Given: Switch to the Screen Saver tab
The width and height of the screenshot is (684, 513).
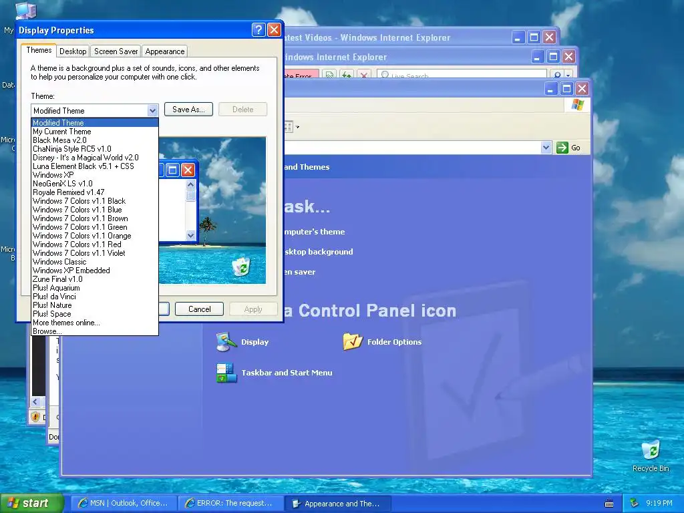Looking at the screenshot, I should click(x=116, y=51).
